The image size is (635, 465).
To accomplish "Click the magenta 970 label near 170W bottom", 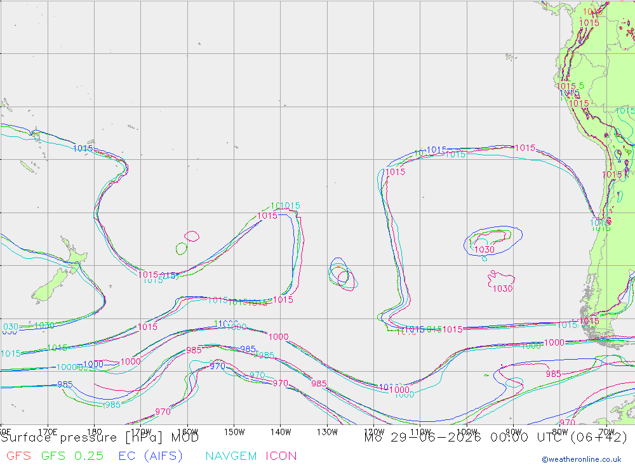I will pos(163,412).
